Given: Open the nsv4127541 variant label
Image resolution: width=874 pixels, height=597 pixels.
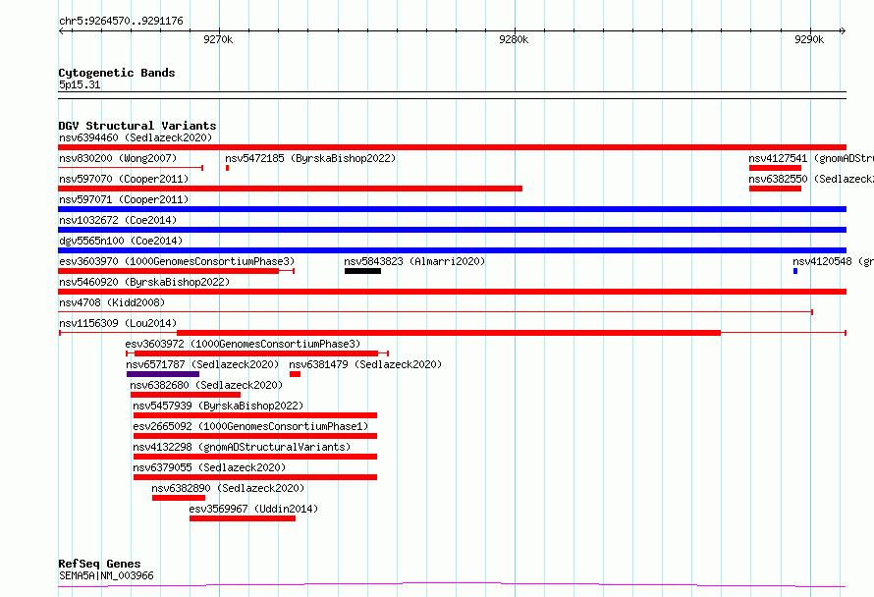Looking at the screenshot, I should click(811, 158).
